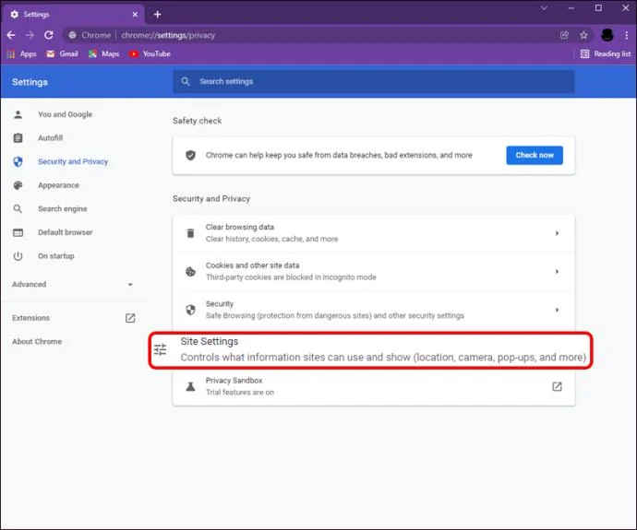This screenshot has width=637, height=530.
Task: Click the You and Google person icon
Action: pos(18,114)
